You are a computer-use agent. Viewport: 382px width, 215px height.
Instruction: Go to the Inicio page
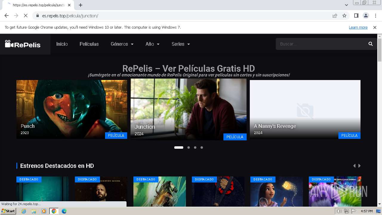tap(62, 44)
